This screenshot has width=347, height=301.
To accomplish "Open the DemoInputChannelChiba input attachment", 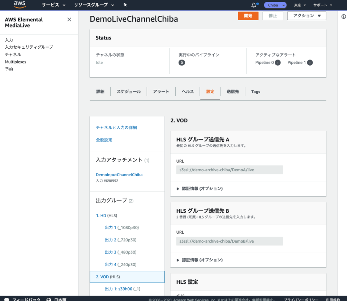I will [119, 175].
